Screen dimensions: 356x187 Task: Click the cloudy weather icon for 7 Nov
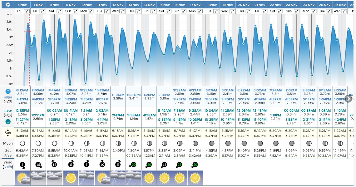pyautogui.click(x=38, y=178)
